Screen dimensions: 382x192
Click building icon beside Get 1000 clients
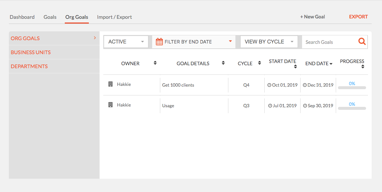point(110,84)
